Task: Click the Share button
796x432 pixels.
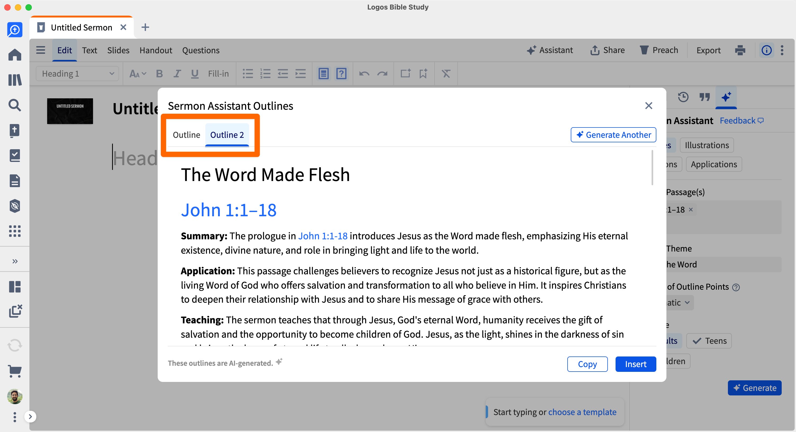Action: [x=607, y=50]
